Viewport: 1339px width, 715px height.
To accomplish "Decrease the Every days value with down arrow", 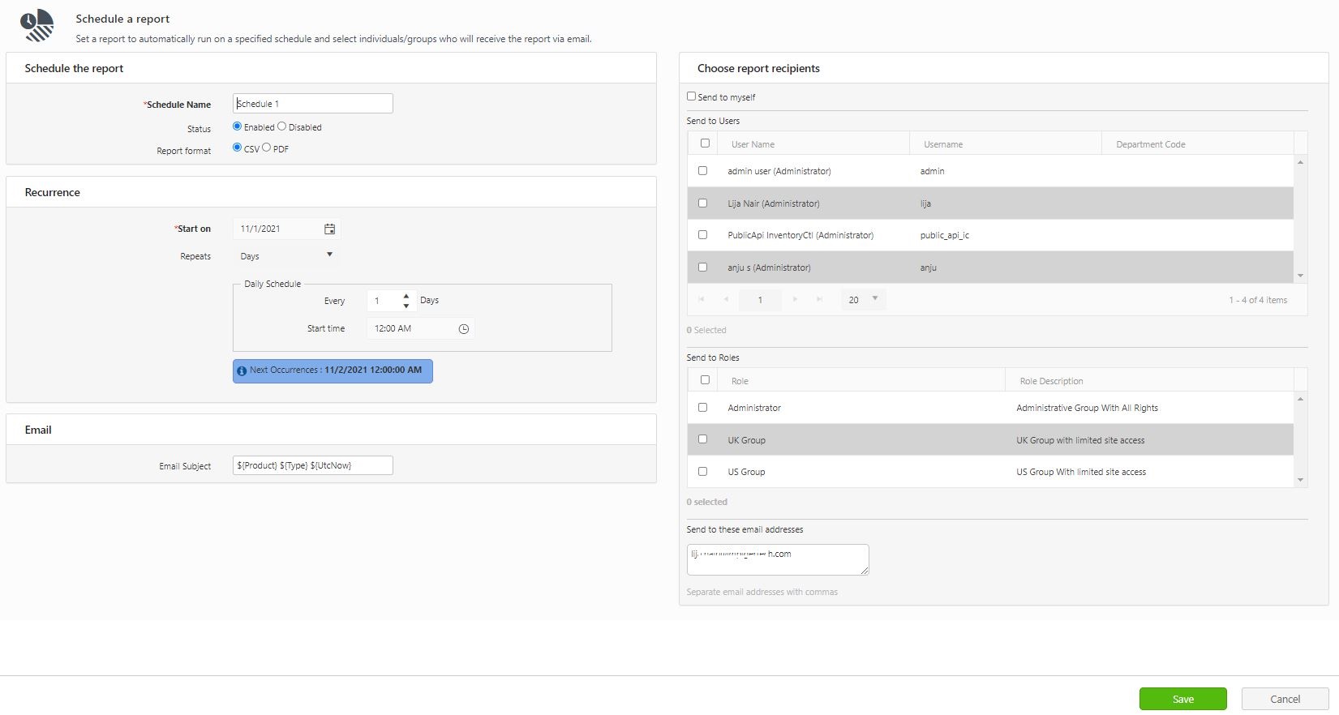I will pyautogui.click(x=406, y=306).
